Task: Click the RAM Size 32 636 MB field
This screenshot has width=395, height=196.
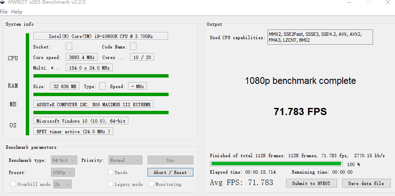Action: pos(65,86)
